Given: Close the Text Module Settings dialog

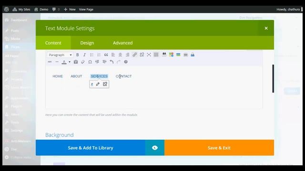Looking at the screenshot, I should coord(266,28).
